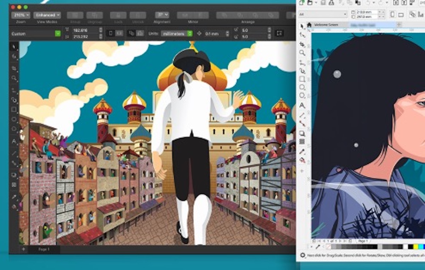Click the Ungroup button in the top toolbar

pos(95,15)
